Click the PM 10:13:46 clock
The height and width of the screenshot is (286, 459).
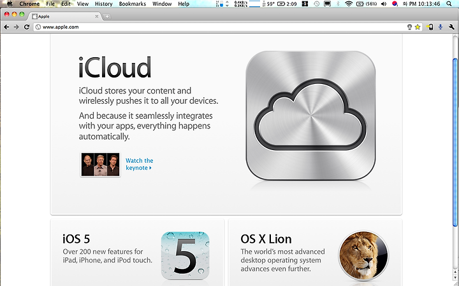click(421, 4)
